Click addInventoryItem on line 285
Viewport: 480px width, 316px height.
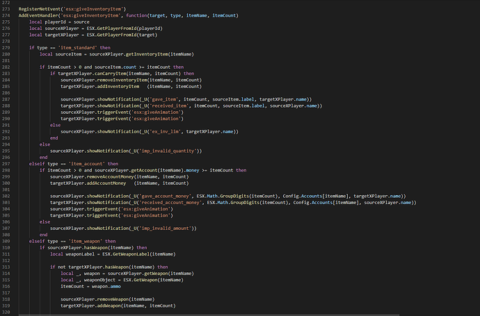click(x=118, y=87)
